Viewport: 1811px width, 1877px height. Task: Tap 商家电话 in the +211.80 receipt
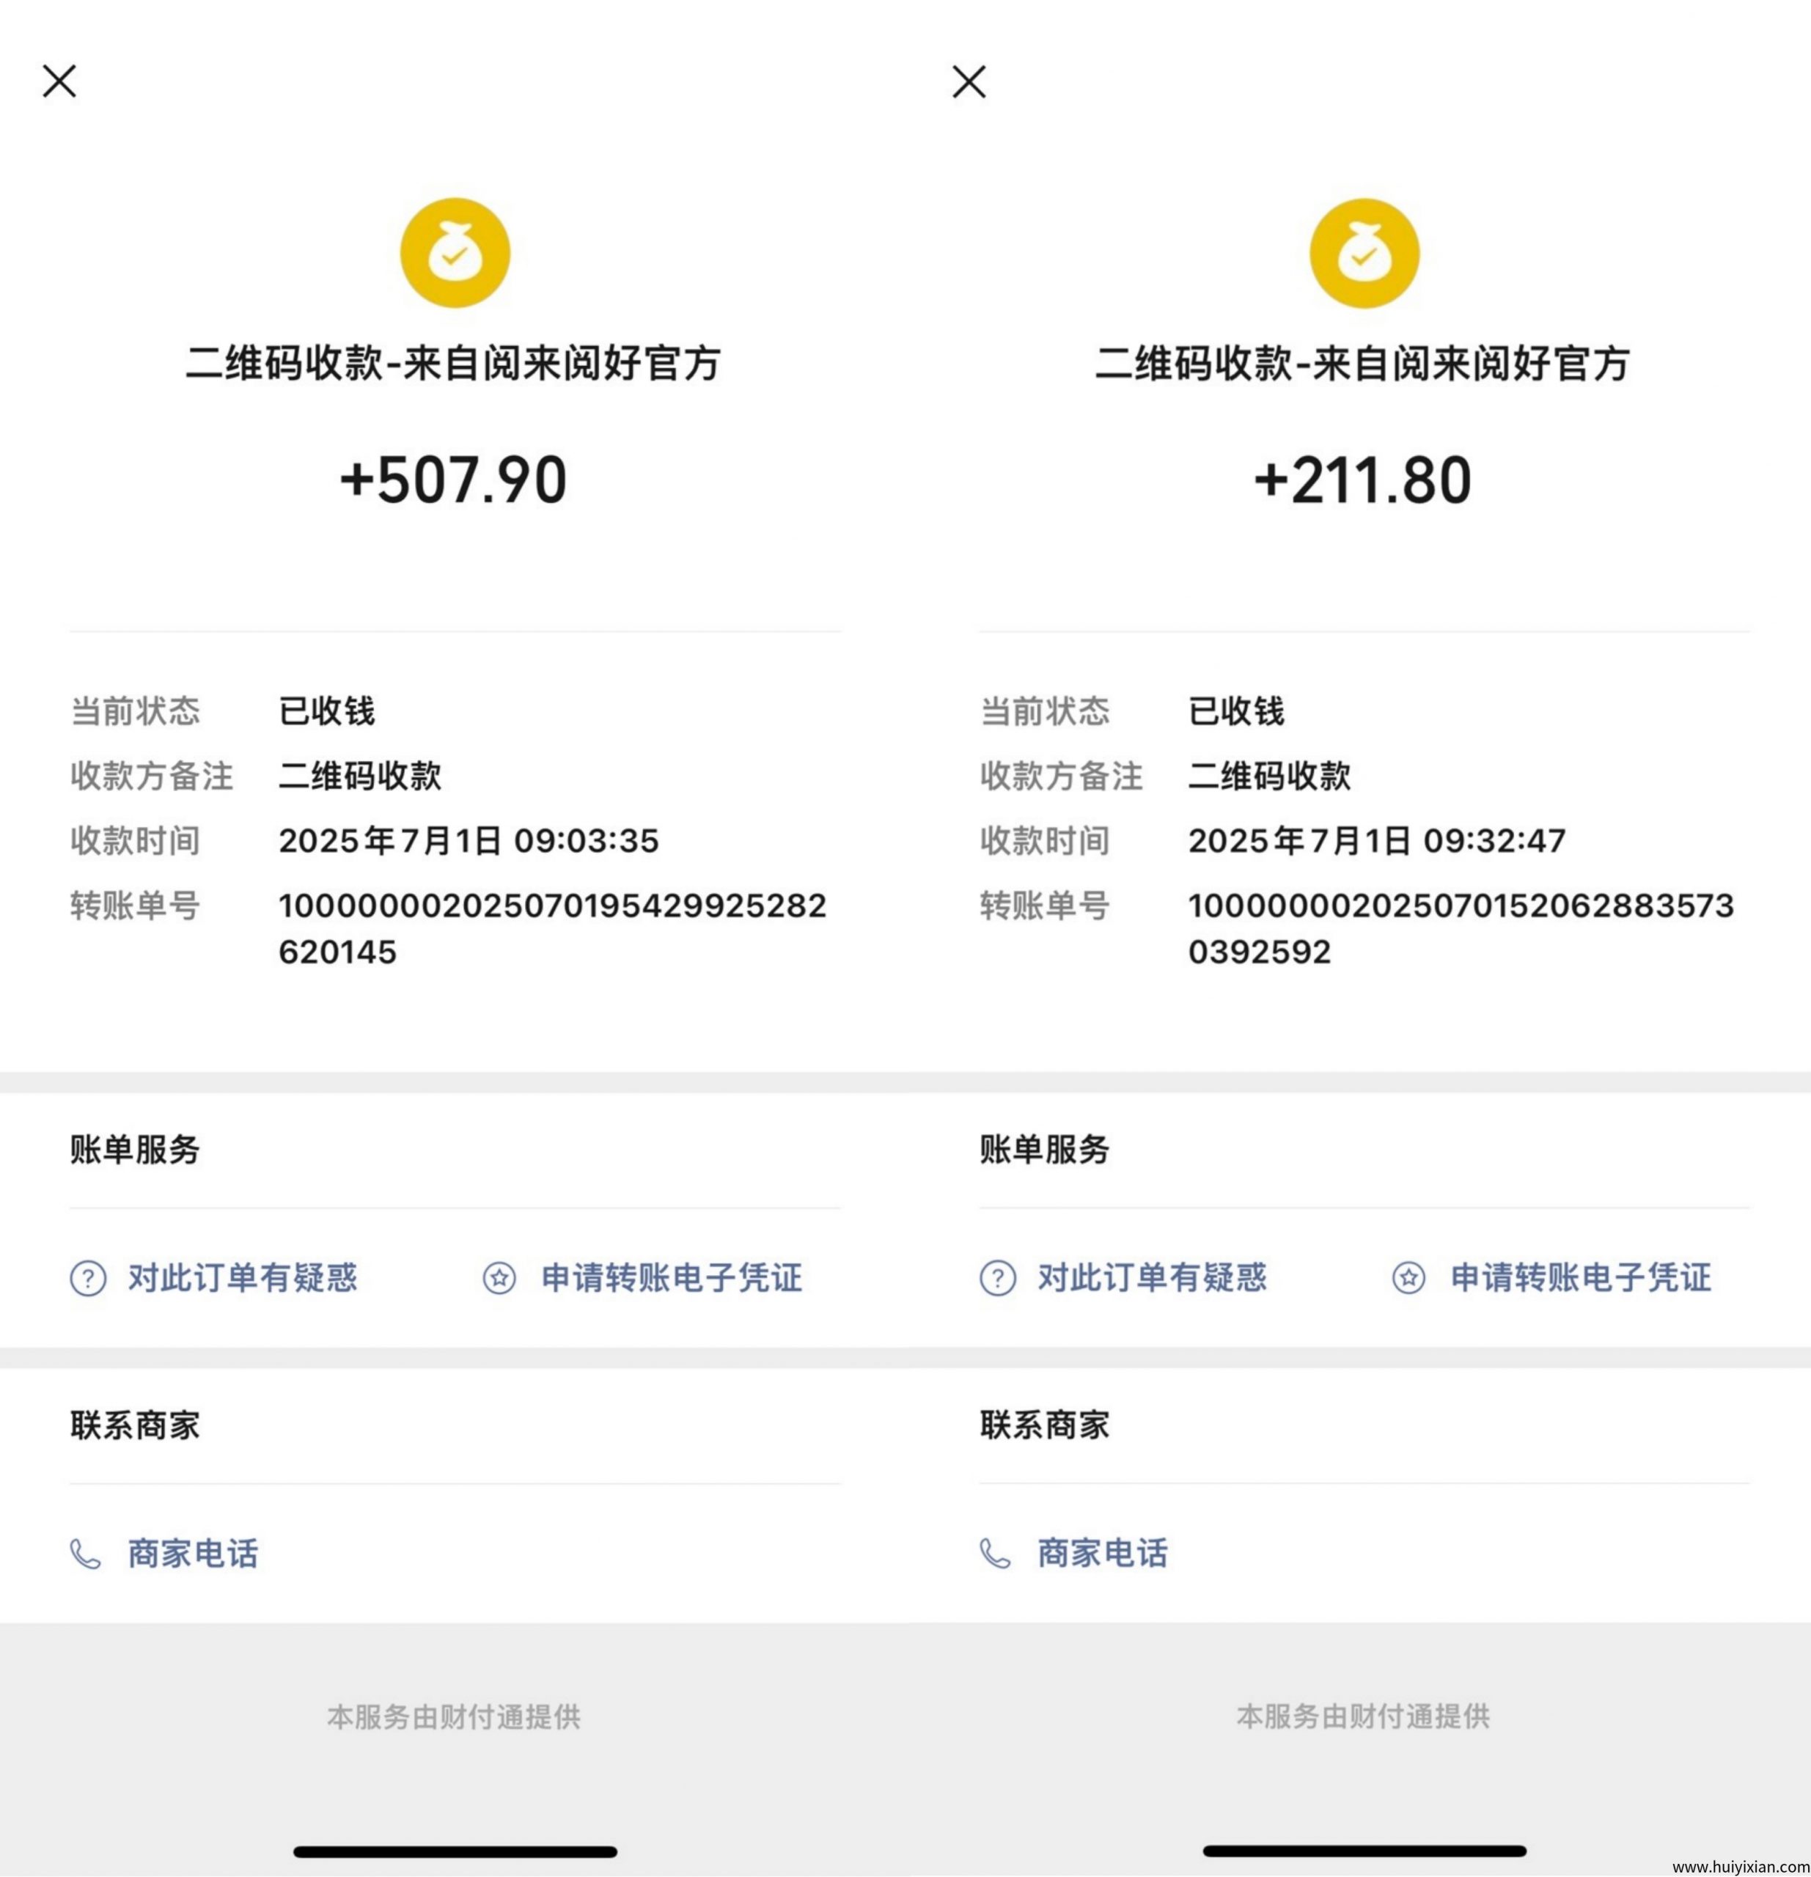[1102, 1554]
